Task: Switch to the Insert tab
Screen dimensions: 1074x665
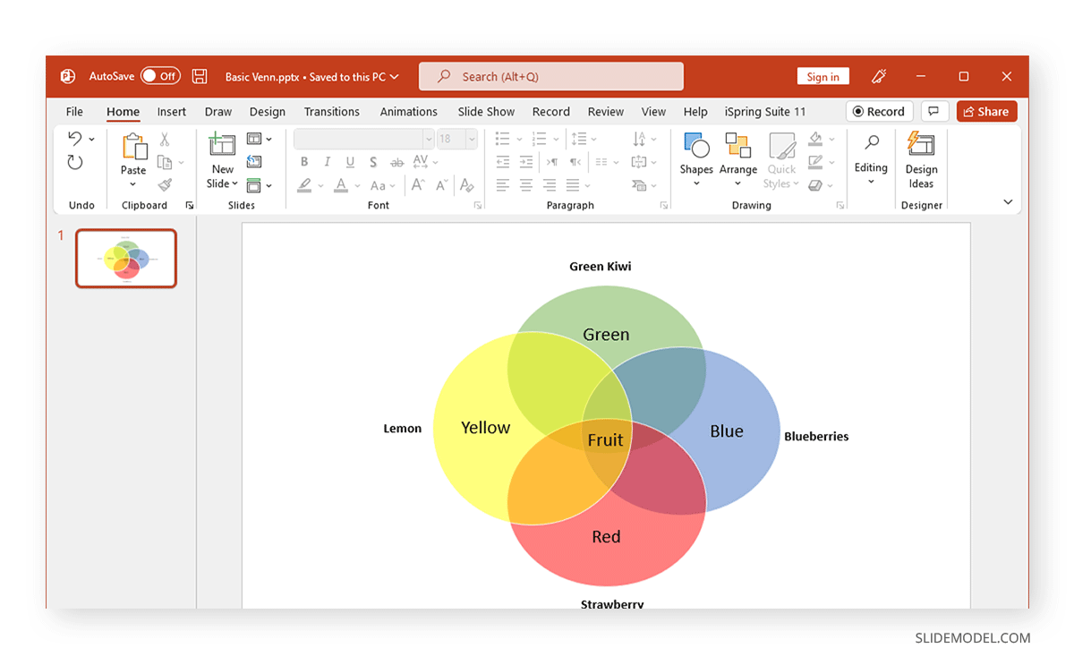Action: [172, 112]
